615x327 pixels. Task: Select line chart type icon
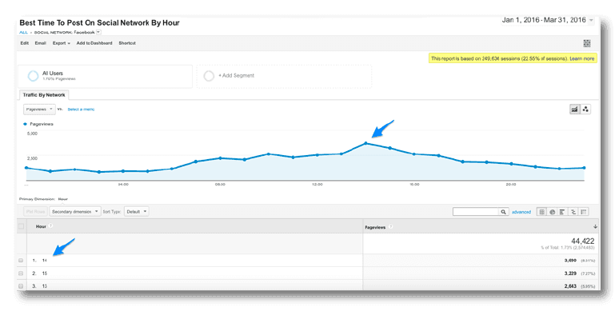(574, 110)
